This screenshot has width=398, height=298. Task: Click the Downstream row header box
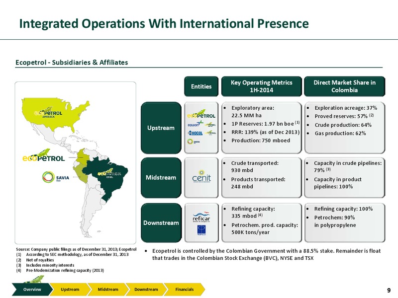click(x=161, y=223)
